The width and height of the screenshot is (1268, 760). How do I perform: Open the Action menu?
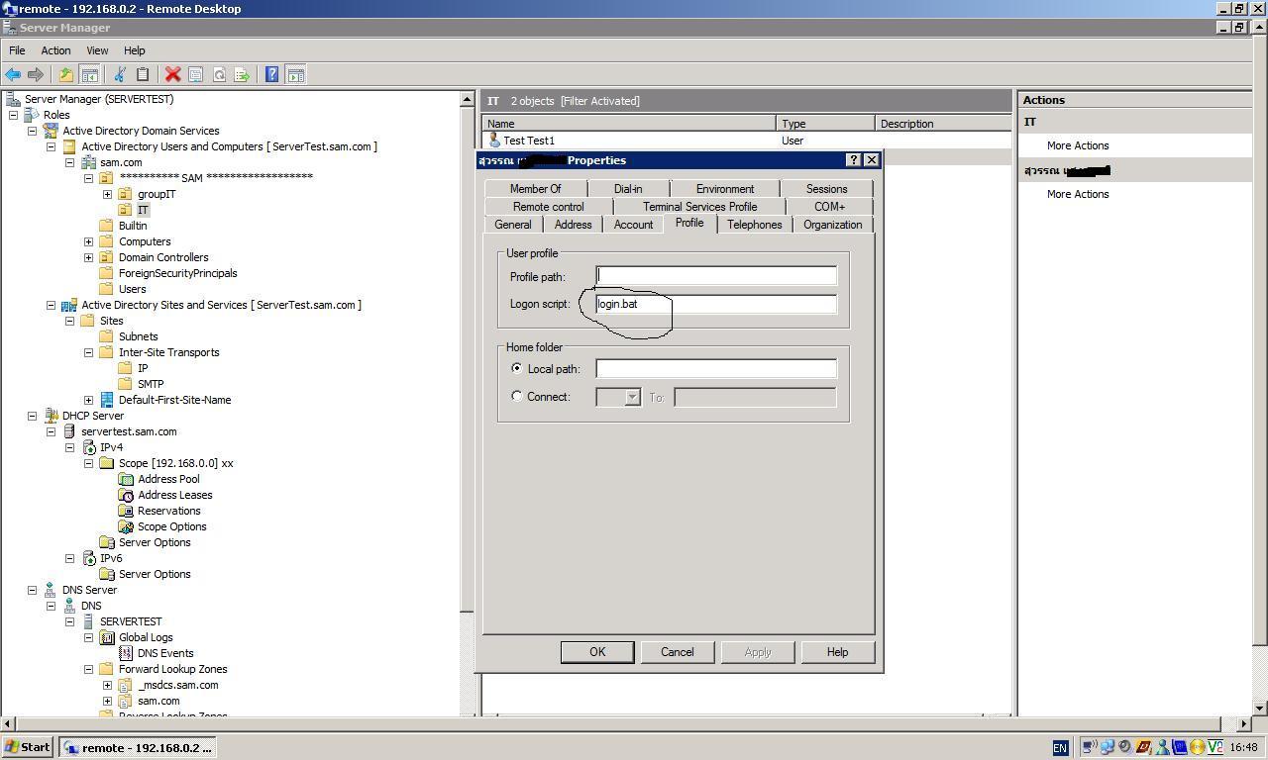[x=55, y=50]
